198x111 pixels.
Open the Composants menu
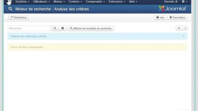coord(95,2)
